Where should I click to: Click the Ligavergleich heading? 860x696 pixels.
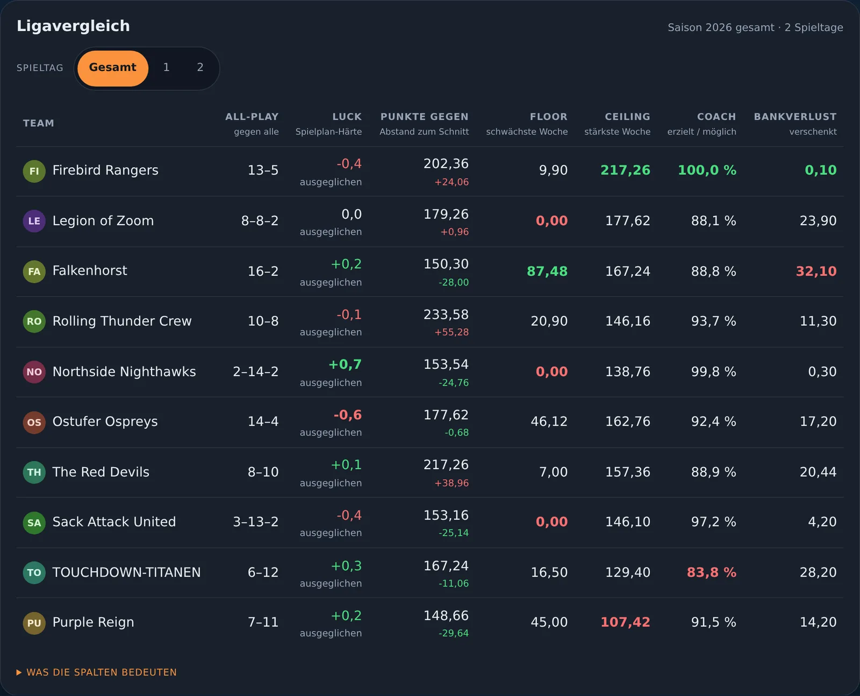pyautogui.click(x=73, y=26)
